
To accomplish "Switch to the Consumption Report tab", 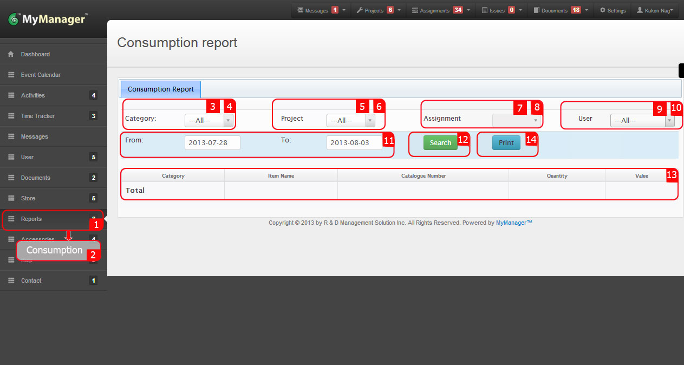I will 160,89.
